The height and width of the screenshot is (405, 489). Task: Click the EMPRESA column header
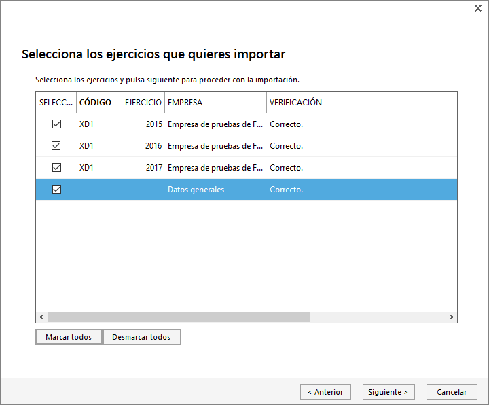(215, 103)
